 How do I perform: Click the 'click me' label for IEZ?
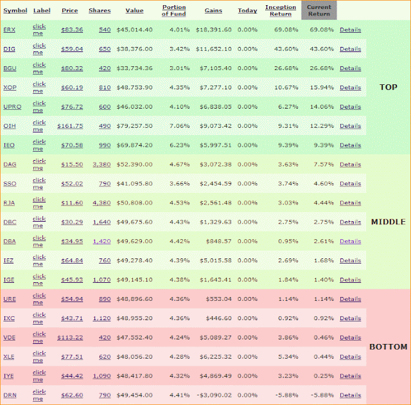pyautogui.click(x=39, y=260)
